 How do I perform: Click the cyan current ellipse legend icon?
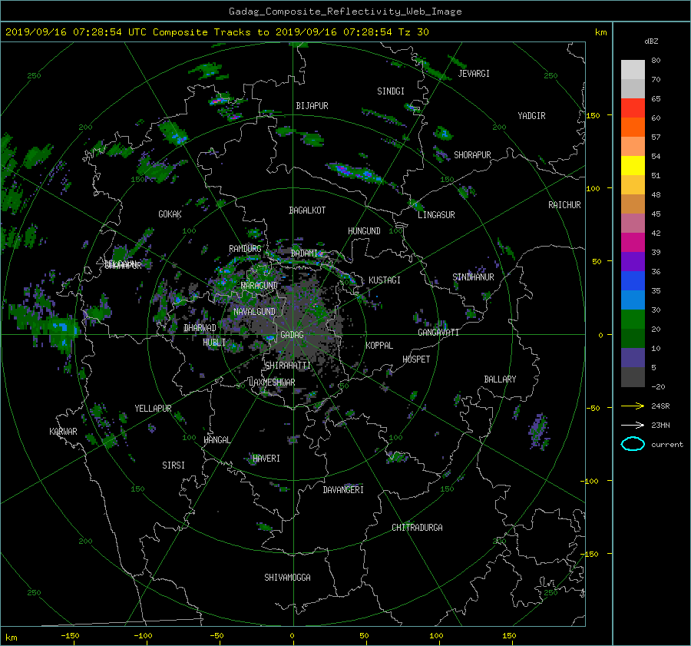click(x=633, y=444)
